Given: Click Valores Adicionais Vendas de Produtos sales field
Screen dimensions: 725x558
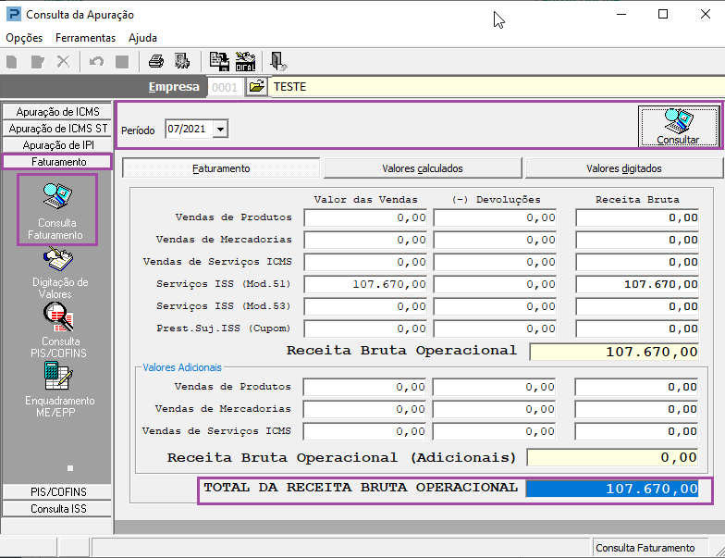Looking at the screenshot, I should pyautogui.click(x=364, y=387).
